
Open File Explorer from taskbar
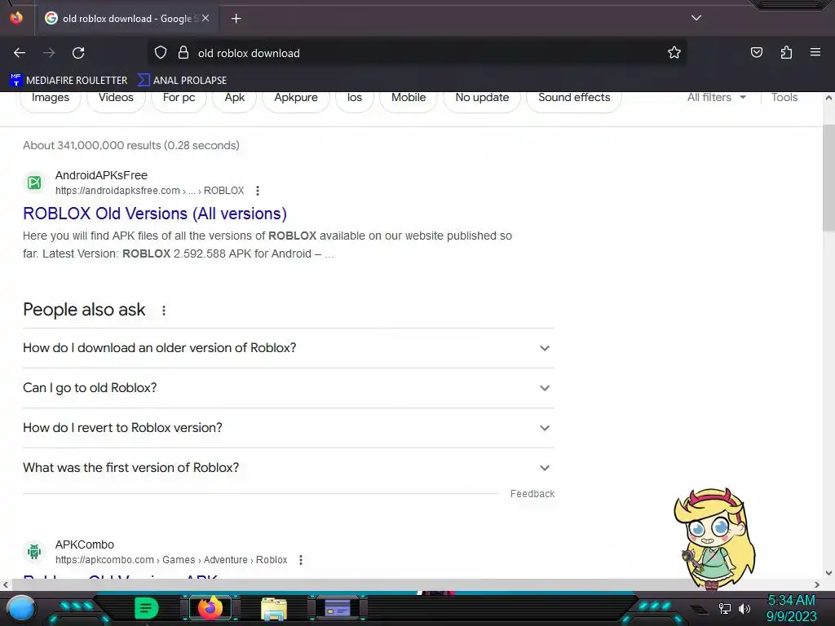tap(274, 609)
